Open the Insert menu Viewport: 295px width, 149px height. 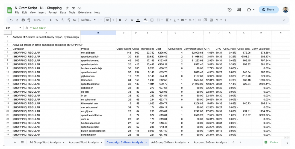point(42,13)
